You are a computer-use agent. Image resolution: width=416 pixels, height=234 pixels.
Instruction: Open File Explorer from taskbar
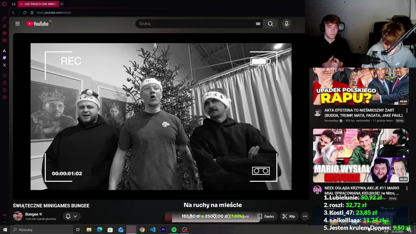89,230
